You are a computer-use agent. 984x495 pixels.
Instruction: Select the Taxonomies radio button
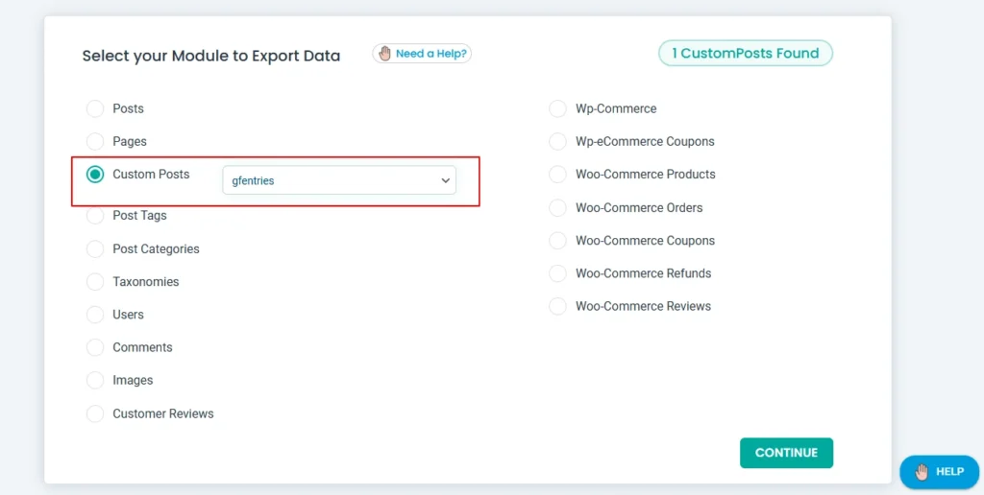coord(95,282)
